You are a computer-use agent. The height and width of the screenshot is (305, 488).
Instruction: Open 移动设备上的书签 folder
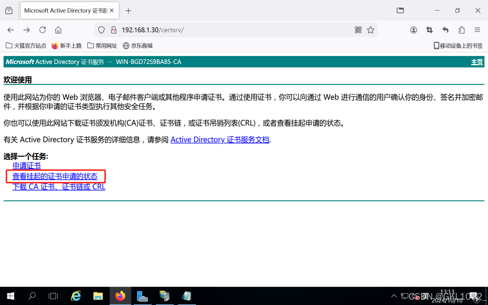[x=458, y=46]
